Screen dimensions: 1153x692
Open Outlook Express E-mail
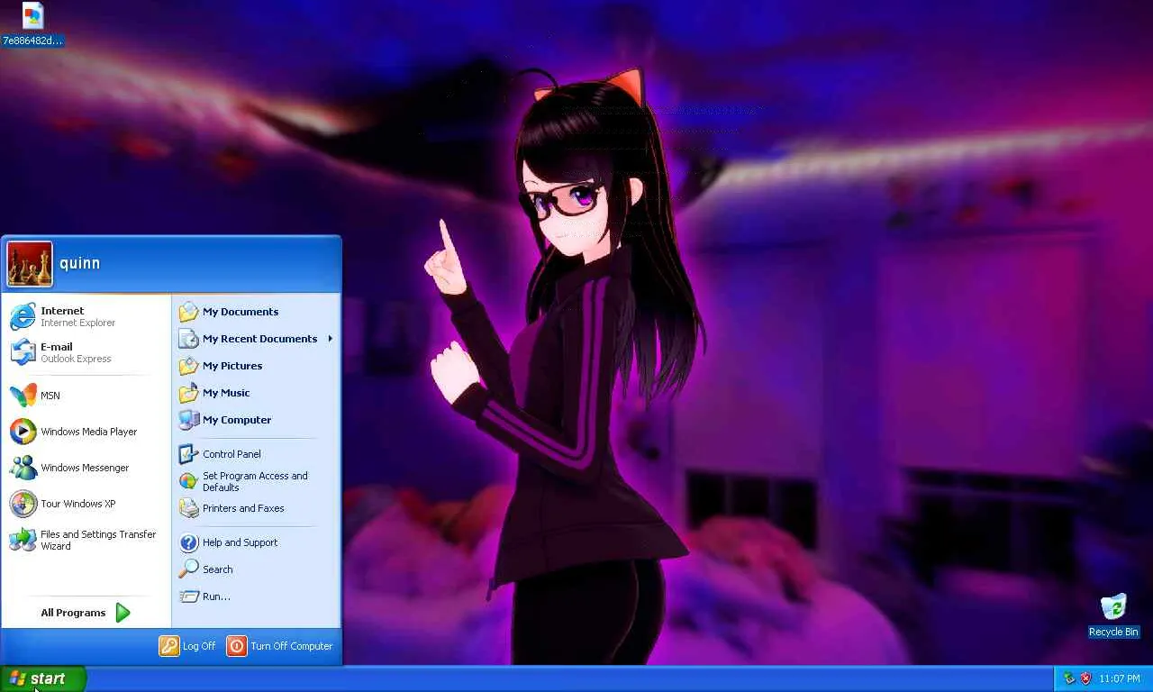click(x=86, y=352)
